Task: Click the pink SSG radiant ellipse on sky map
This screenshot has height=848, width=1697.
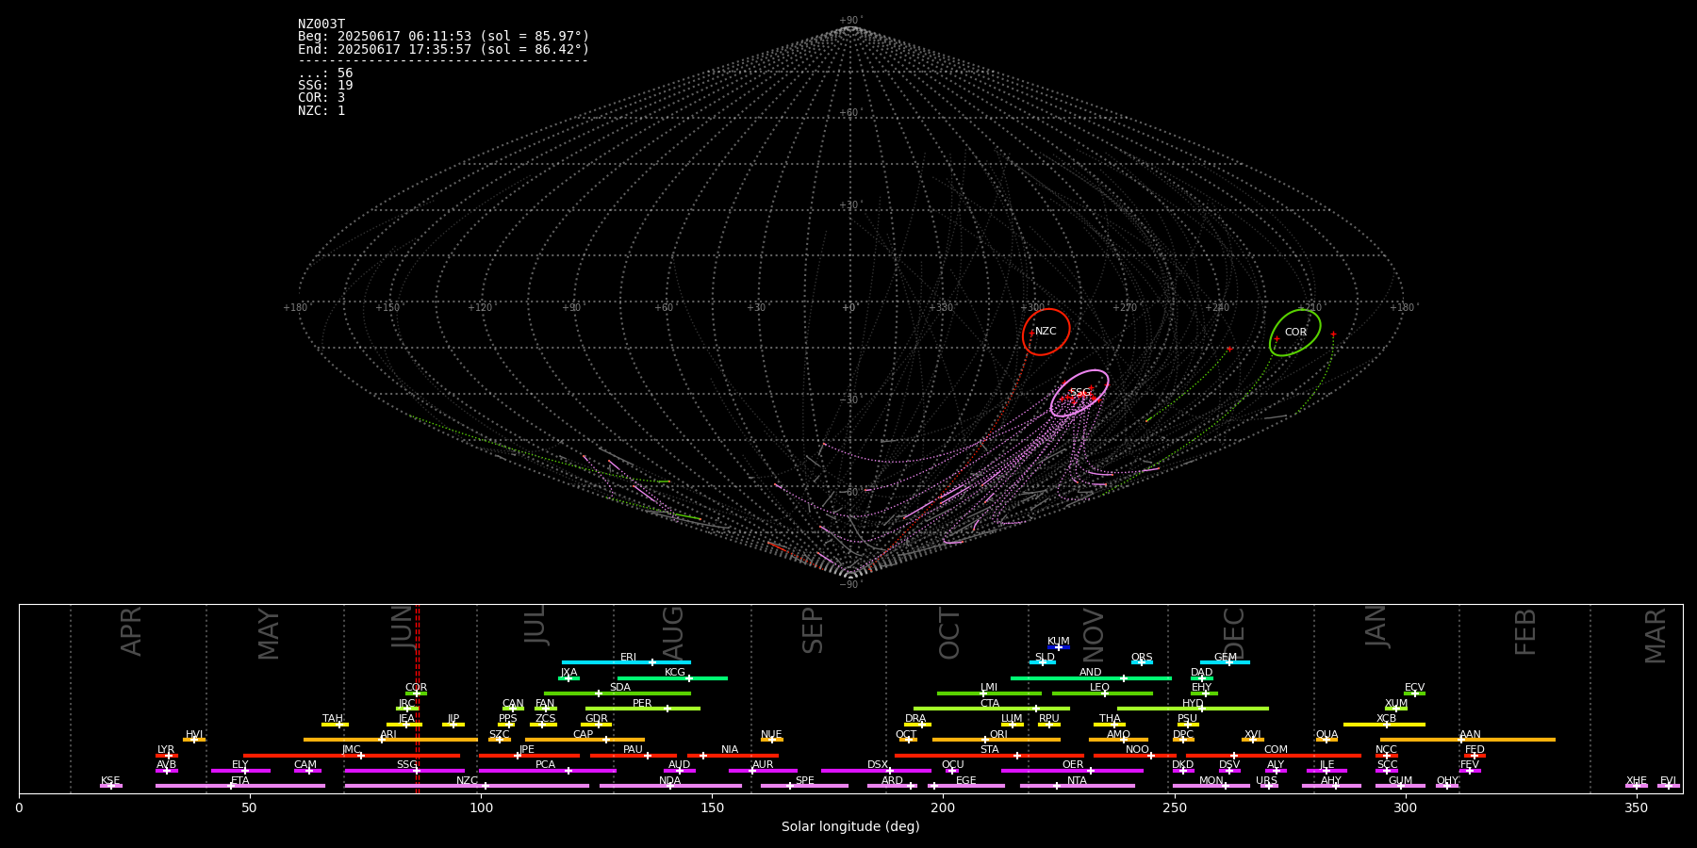Action: [1079, 393]
